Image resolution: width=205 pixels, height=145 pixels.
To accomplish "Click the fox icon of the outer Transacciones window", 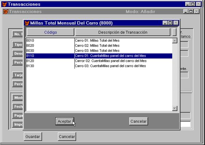I will click(x=4, y=4).
